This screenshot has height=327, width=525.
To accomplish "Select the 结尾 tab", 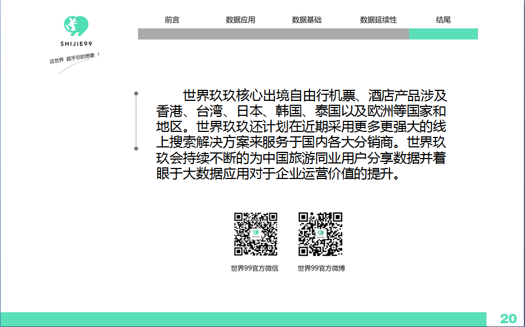I will tap(443, 20).
